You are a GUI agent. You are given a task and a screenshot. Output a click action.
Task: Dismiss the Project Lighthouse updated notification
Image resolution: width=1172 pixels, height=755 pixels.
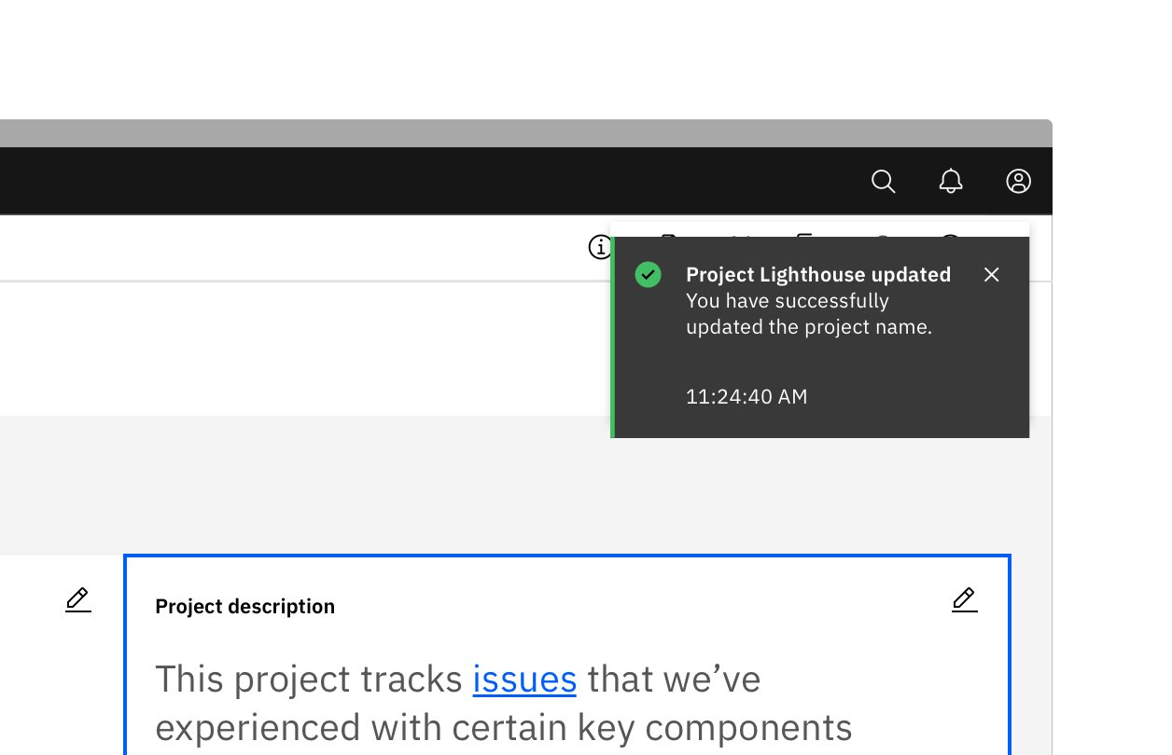click(x=991, y=274)
